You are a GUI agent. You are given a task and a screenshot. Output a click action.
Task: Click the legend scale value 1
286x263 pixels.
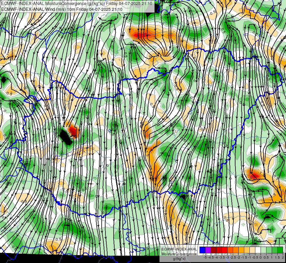(272, 257)
